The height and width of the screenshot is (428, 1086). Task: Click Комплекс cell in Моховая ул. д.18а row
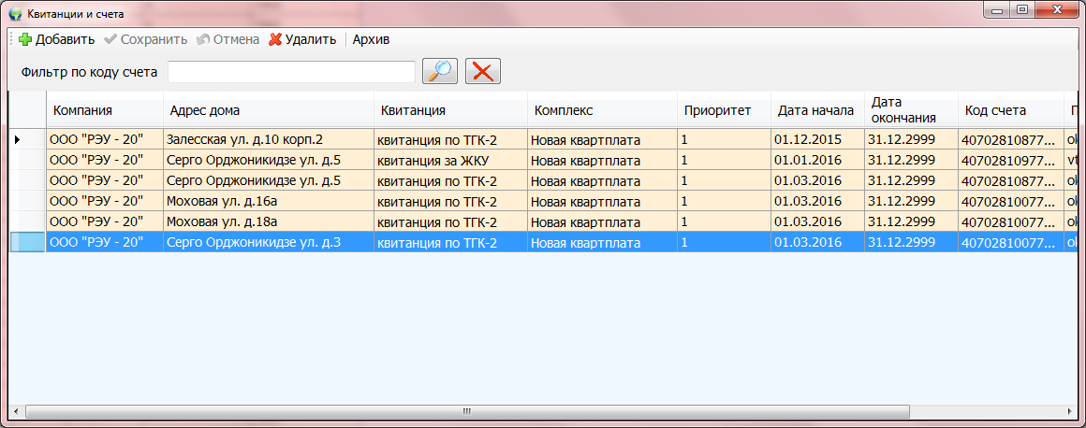tap(602, 222)
